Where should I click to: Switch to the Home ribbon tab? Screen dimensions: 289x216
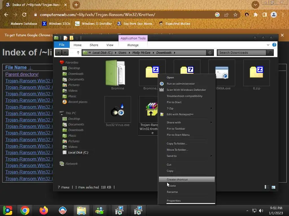(x=78, y=45)
